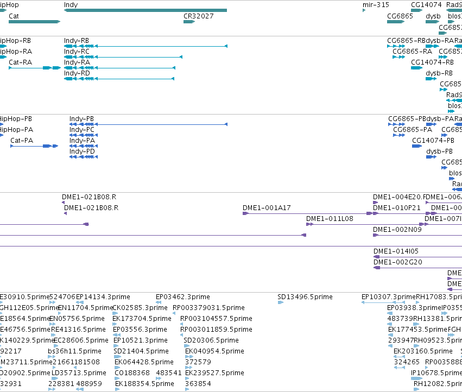Click the EK239527.5prime EST label

[x=214, y=373]
